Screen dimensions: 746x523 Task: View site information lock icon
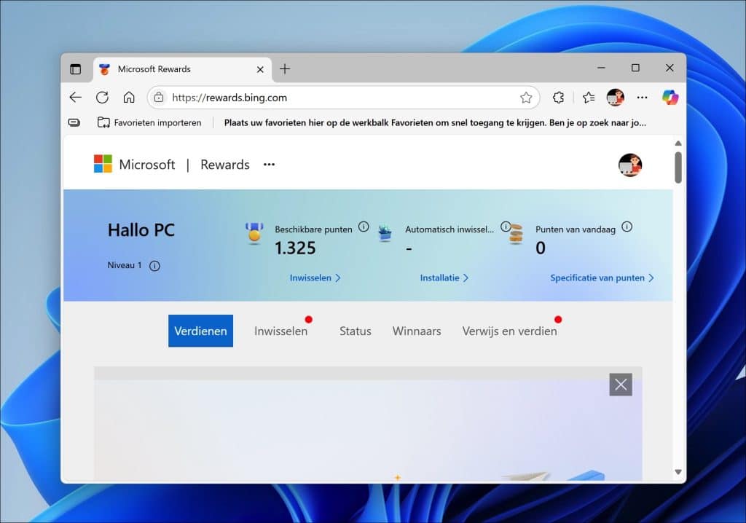tap(159, 98)
